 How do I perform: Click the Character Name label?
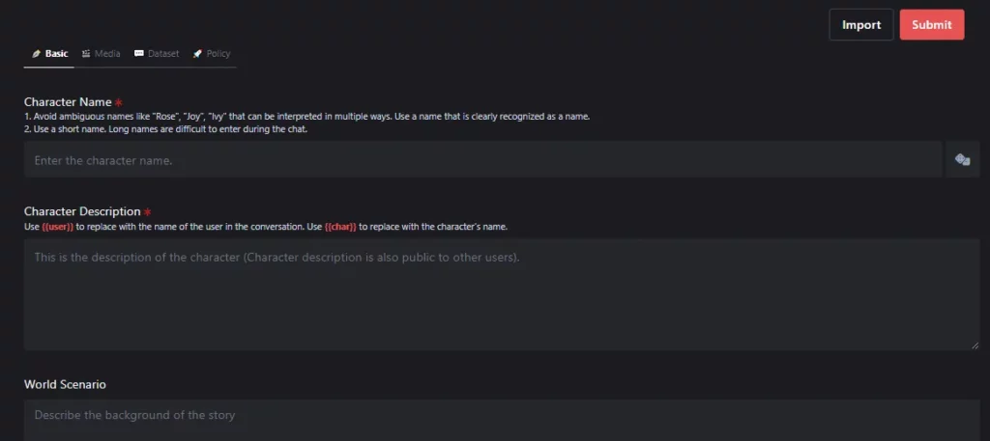point(68,102)
